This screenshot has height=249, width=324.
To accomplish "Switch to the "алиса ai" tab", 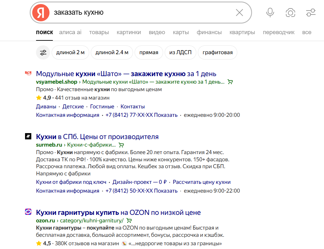I will point(70,32).
